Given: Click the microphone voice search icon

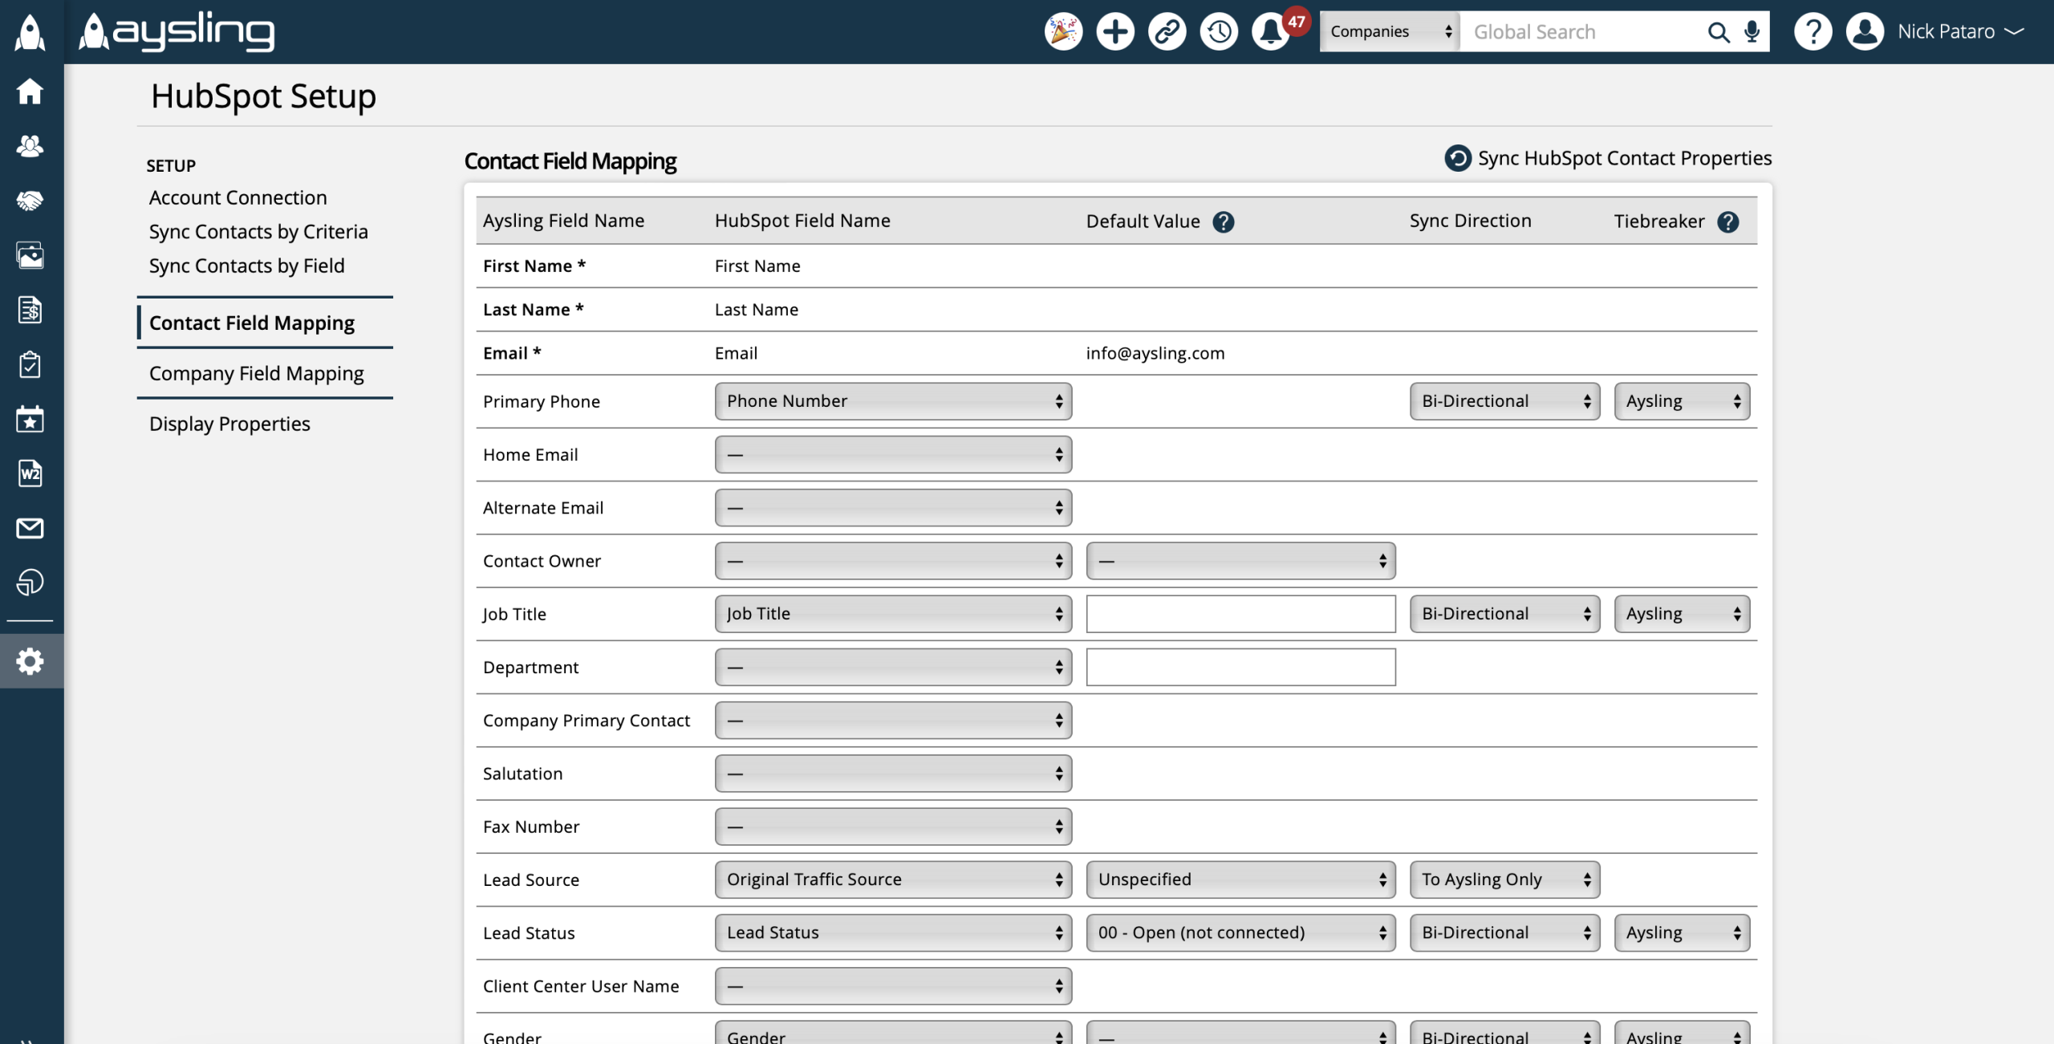Looking at the screenshot, I should point(1752,32).
